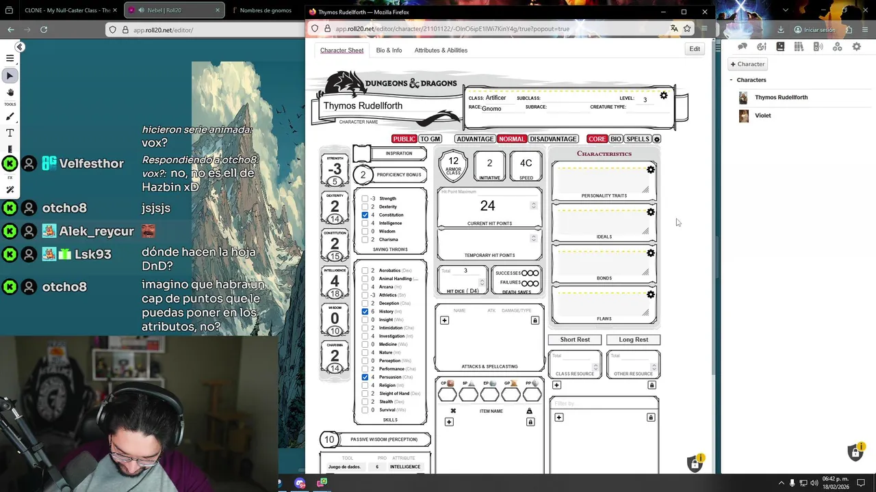Open the Collections sidebar tab

point(837,46)
